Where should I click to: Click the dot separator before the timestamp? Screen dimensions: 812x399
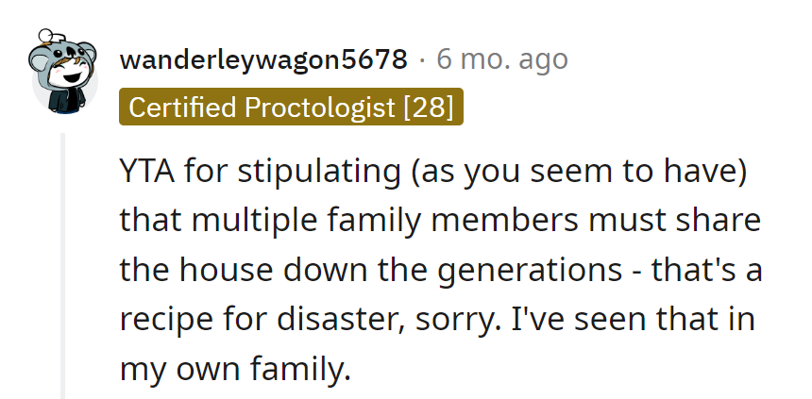point(422,60)
